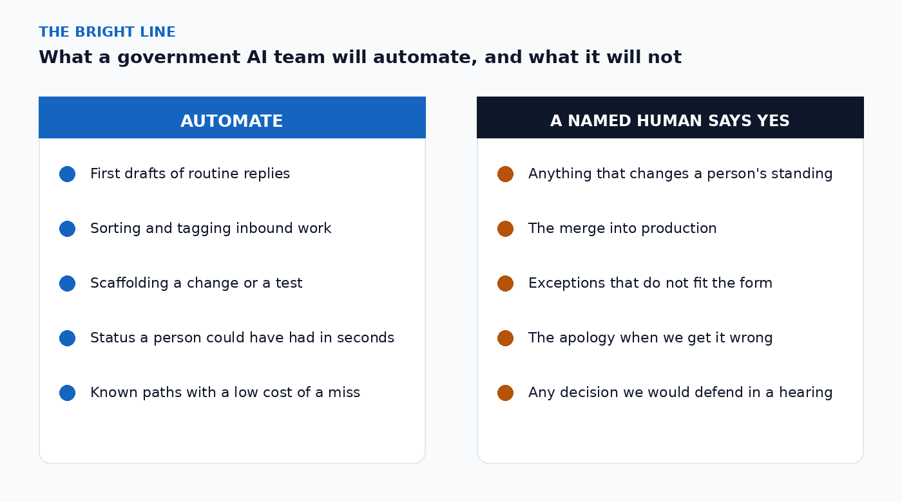
Task: Click text Known paths with a low cost of a miss
Action: pos(225,393)
